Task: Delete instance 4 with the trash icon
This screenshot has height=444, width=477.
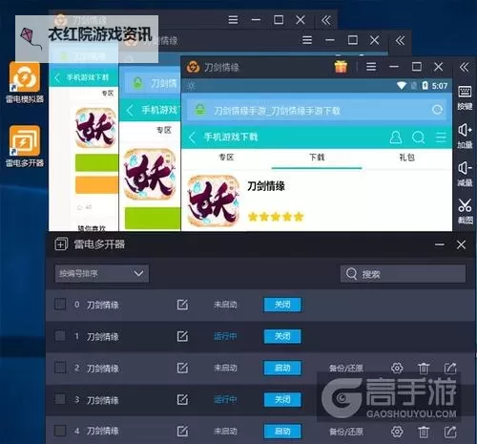Action: pos(424,432)
